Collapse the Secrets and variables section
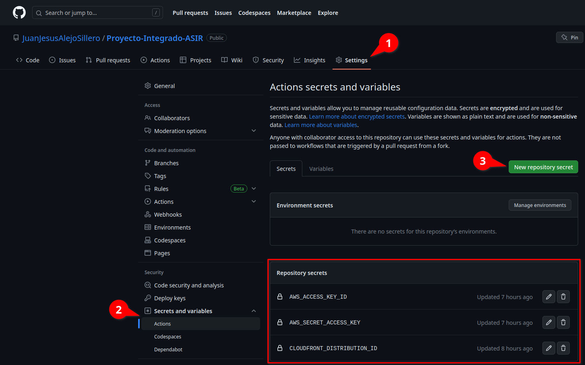This screenshot has height=365, width=585. pyautogui.click(x=254, y=311)
